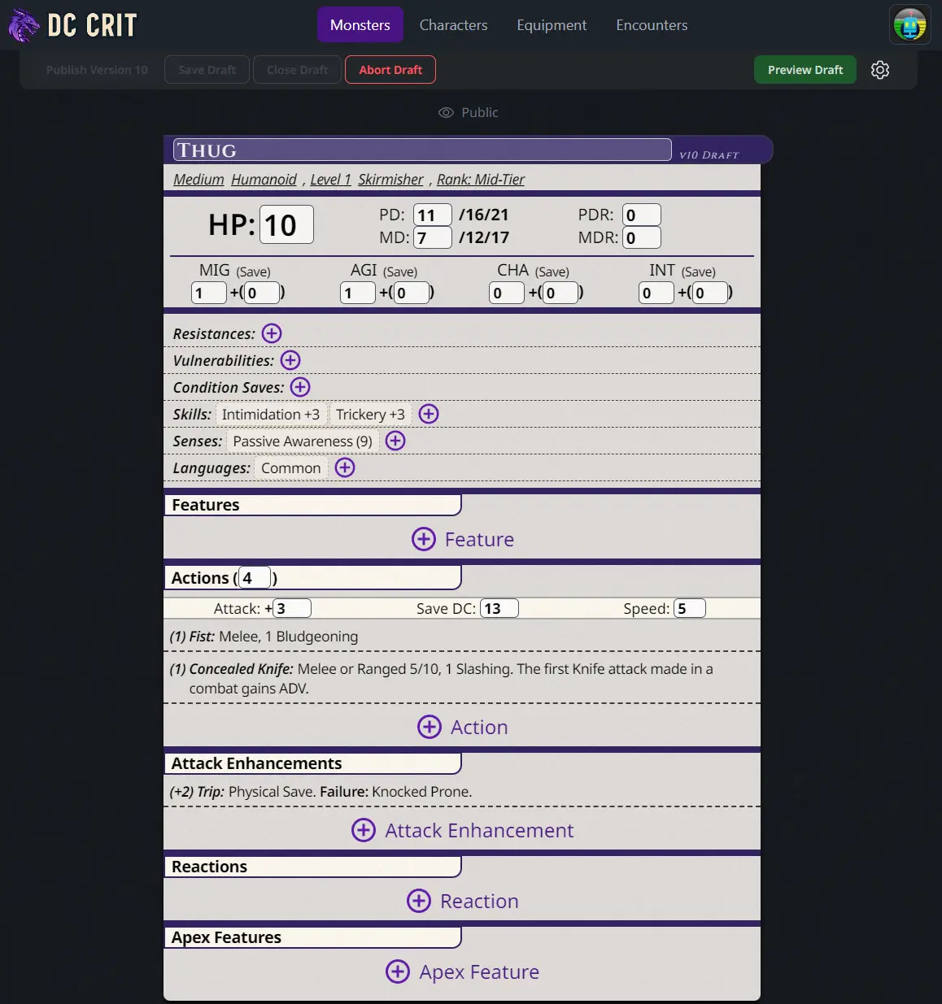Edit the PD value field

click(x=432, y=215)
